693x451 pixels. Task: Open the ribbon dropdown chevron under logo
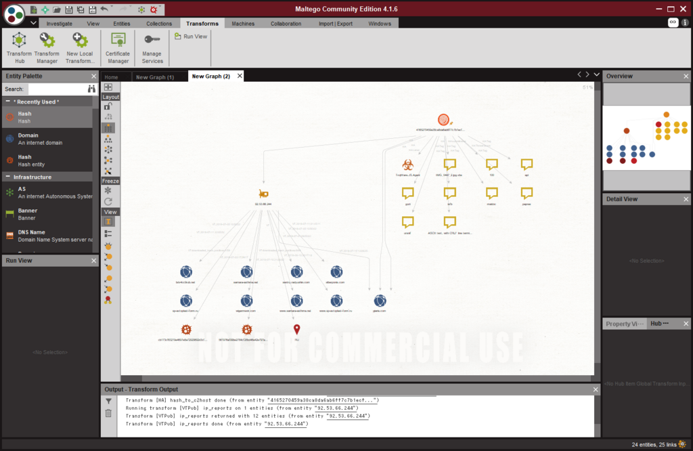(34, 23)
